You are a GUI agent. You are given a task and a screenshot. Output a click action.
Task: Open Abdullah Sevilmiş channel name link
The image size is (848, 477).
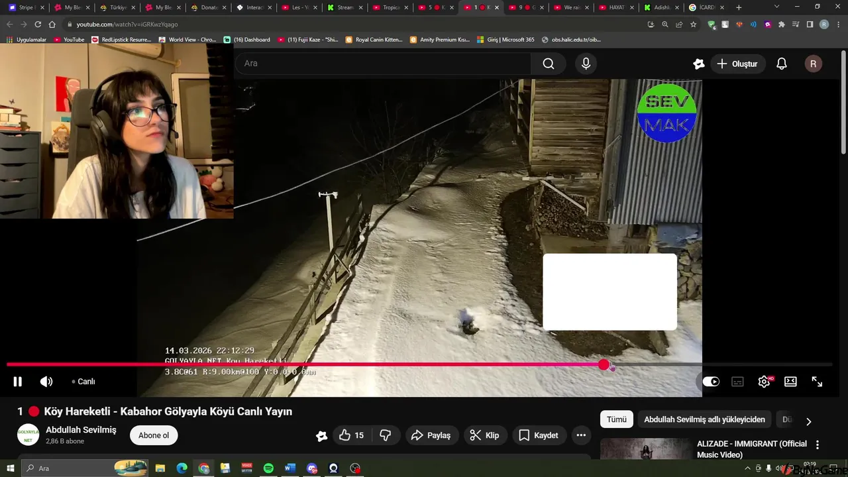coord(81,430)
